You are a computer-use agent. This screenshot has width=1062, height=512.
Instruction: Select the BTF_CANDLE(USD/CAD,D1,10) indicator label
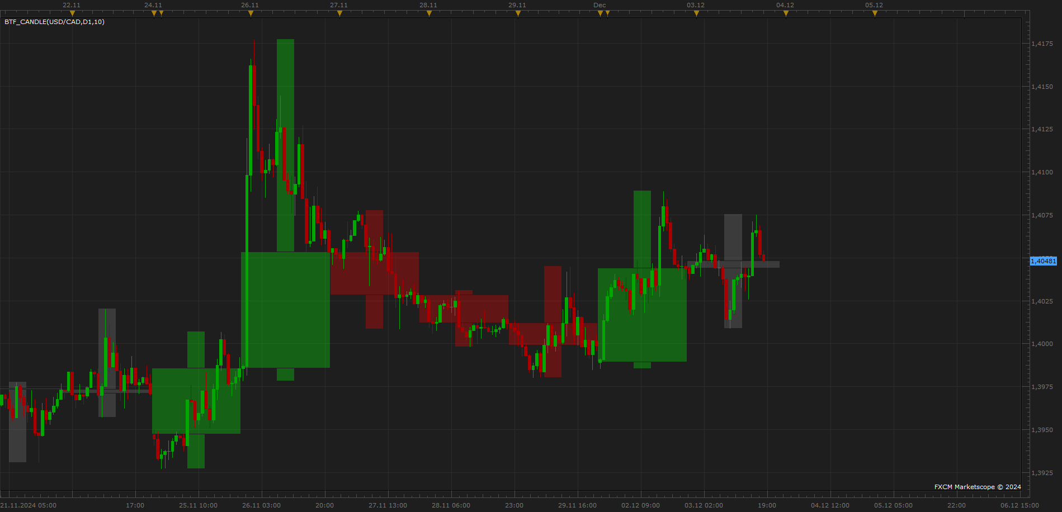pos(54,22)
